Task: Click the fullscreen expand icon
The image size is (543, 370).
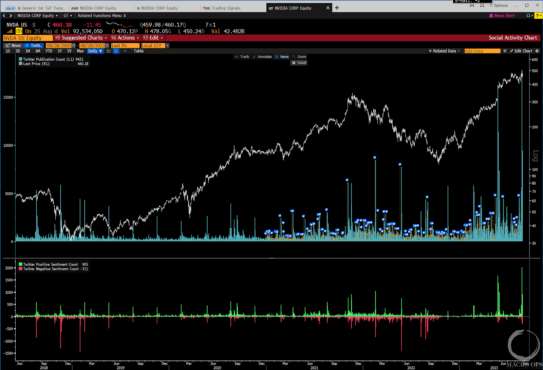Action: (482, 5)
